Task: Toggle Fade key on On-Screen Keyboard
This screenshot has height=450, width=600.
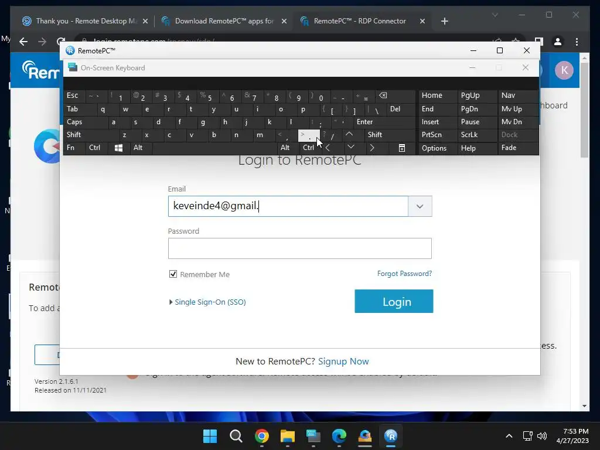Action: click(x=518, y=148)
